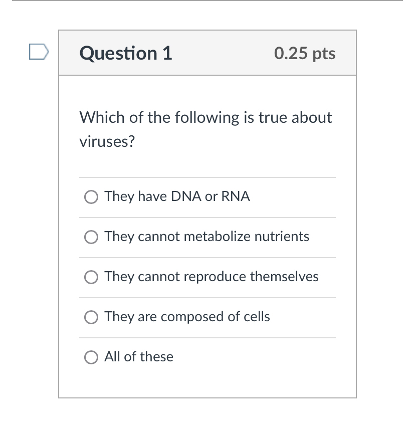Image resolution: width=415 pixels, height=430 pixels.
Task: Click the divider area below the question text
Action: point(207,177)
